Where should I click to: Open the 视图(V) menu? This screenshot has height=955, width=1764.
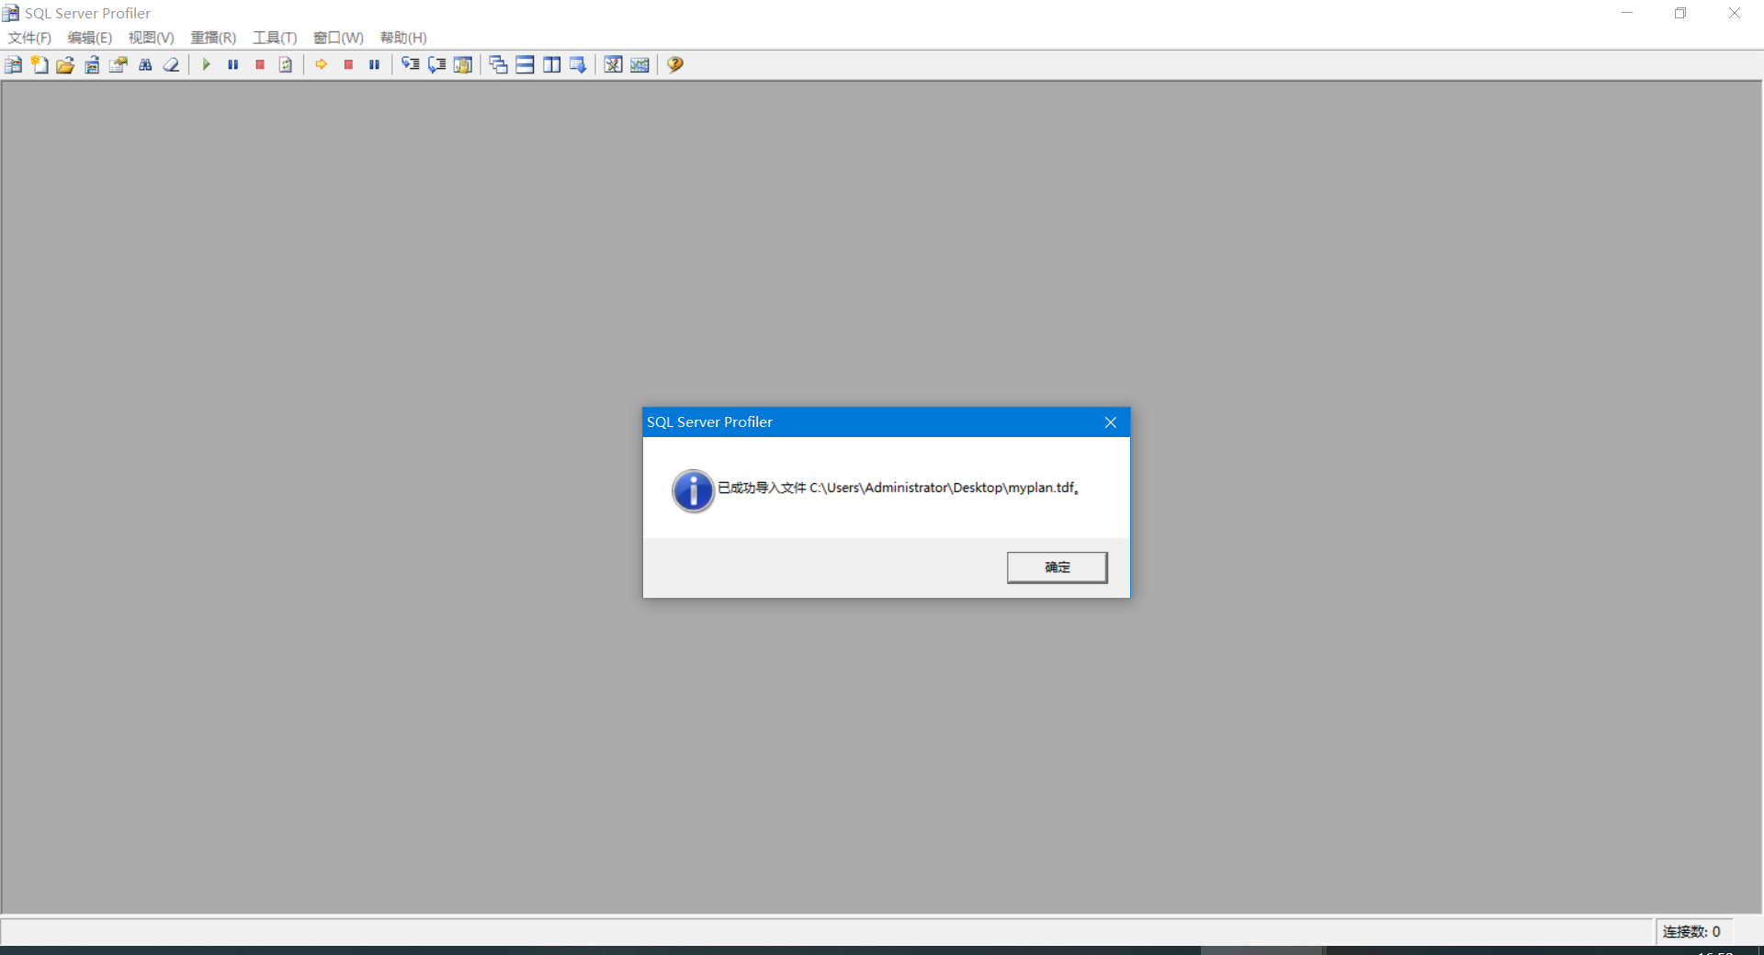[151, 38]
